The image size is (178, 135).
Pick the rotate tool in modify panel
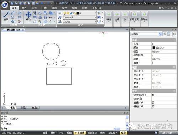(40, 13)
